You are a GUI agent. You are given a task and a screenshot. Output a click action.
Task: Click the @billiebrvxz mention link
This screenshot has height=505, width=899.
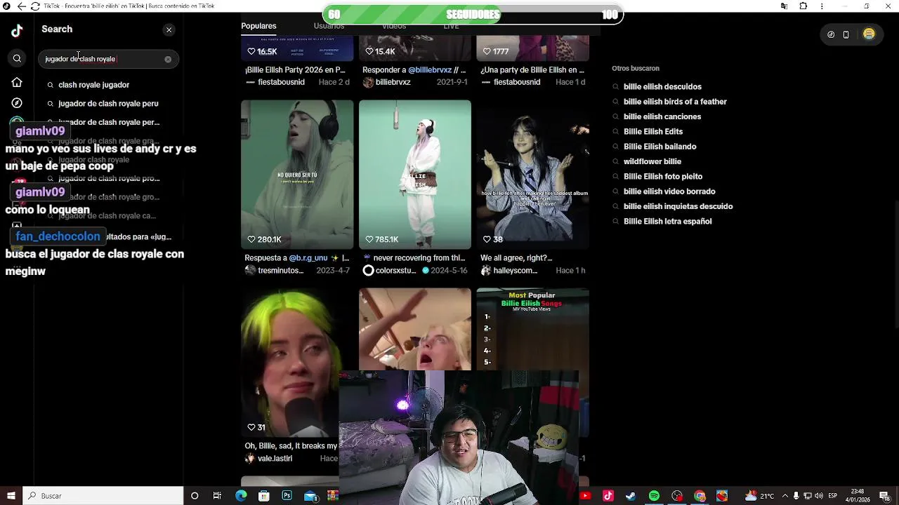tap(430, 70)
